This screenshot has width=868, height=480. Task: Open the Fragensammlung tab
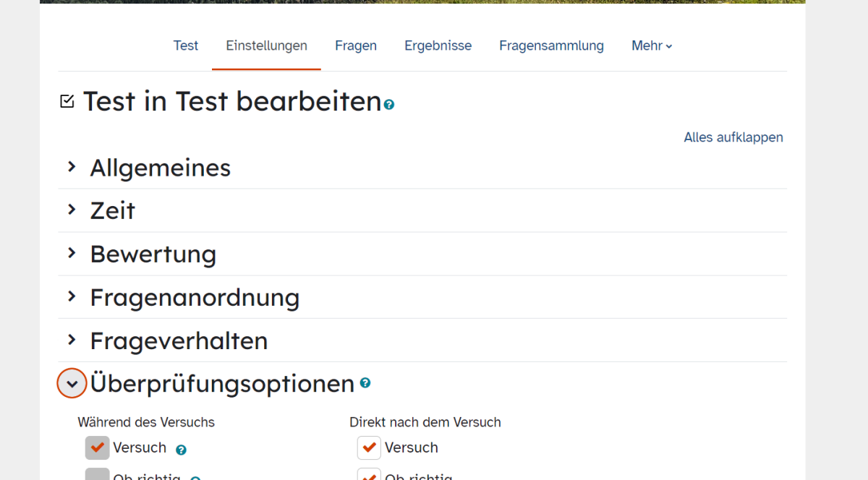coord(551,46)
